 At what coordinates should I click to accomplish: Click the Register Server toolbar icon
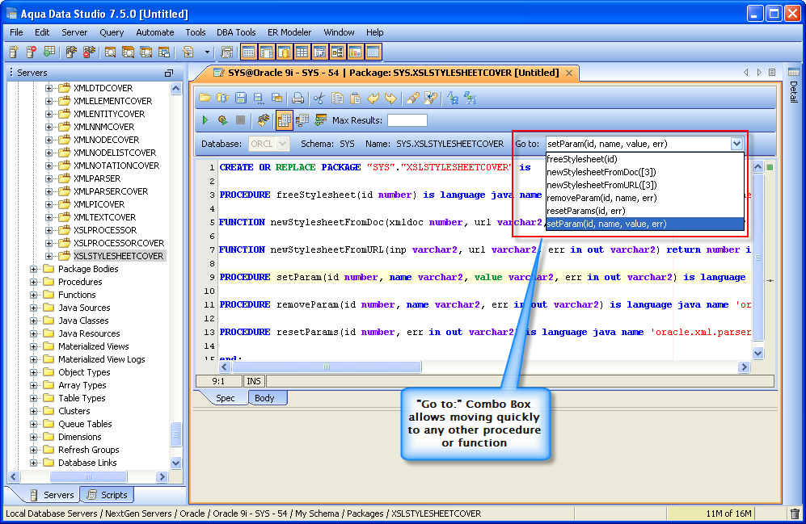[14, 52]
